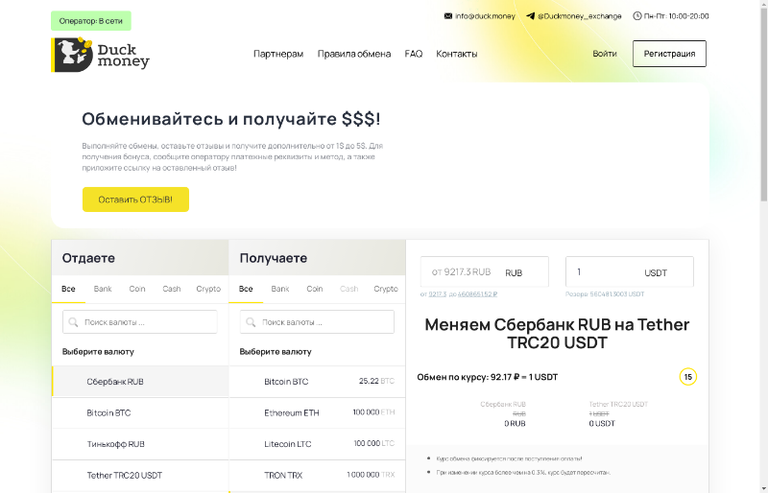
Task: Choose Тинькофф RUB as currency to give
Action: (115, 444)
